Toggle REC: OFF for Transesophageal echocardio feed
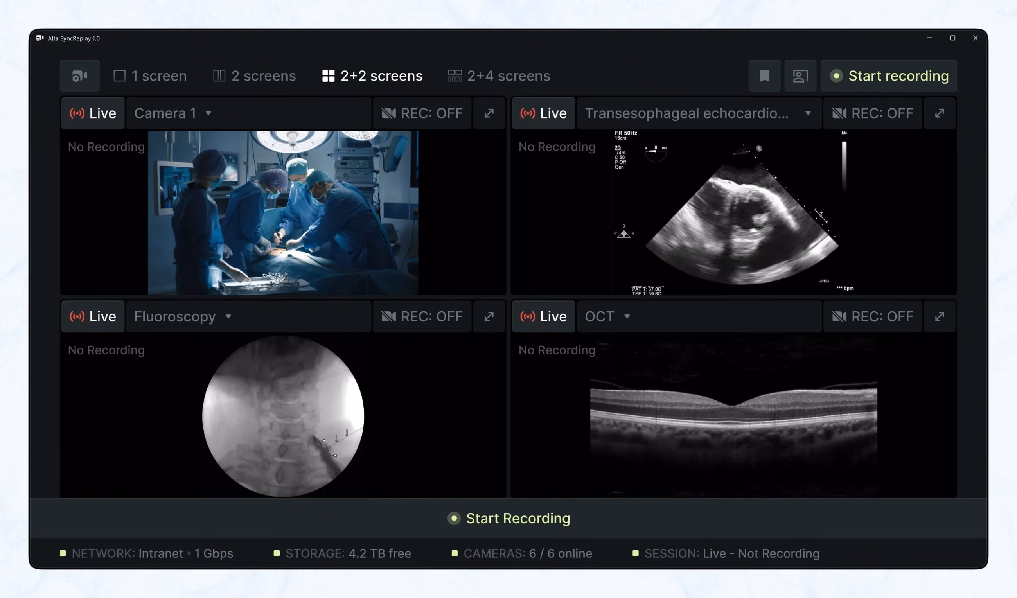This screenshot has height=598, width=1017. click(x=873, y=113)
